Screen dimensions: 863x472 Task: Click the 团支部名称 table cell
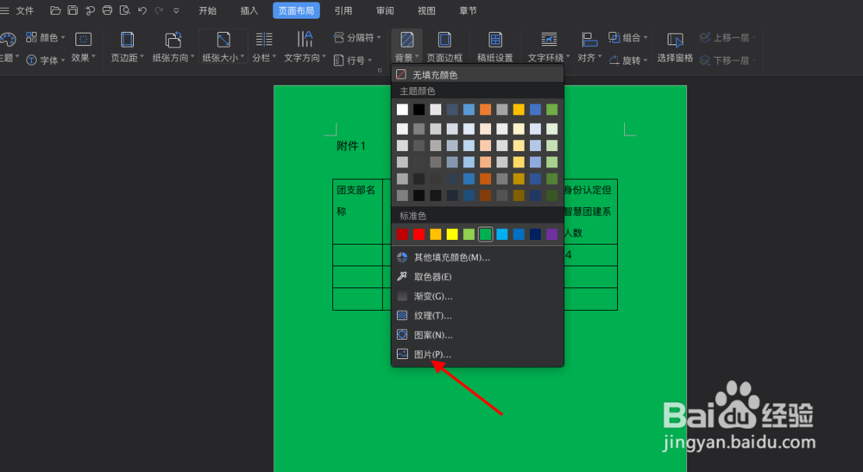click(358, 211)
